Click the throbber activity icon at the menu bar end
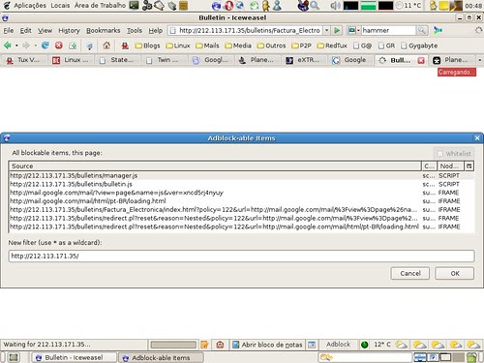Screen dimensions: 484x363 coord(478,30)
